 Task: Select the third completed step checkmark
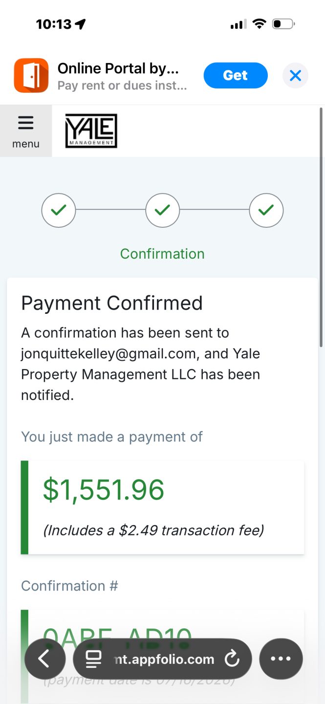click(x=266, y=211)
